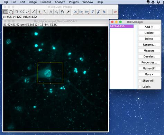Open the Help menu
The width and height of the screenshot is (164, 135).
(100, 2)
